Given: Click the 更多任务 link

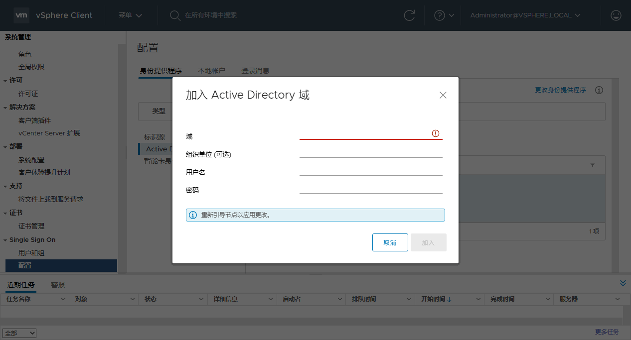Looking at the screenshot, I should [607, 332].
